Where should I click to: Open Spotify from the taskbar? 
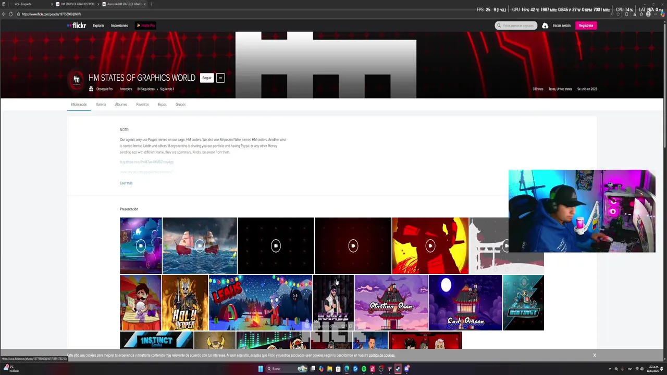click(x=364, y=369)
